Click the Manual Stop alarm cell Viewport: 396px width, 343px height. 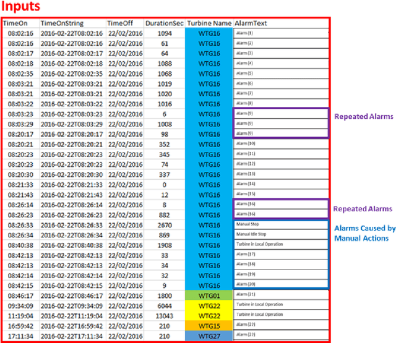(281, 224)
